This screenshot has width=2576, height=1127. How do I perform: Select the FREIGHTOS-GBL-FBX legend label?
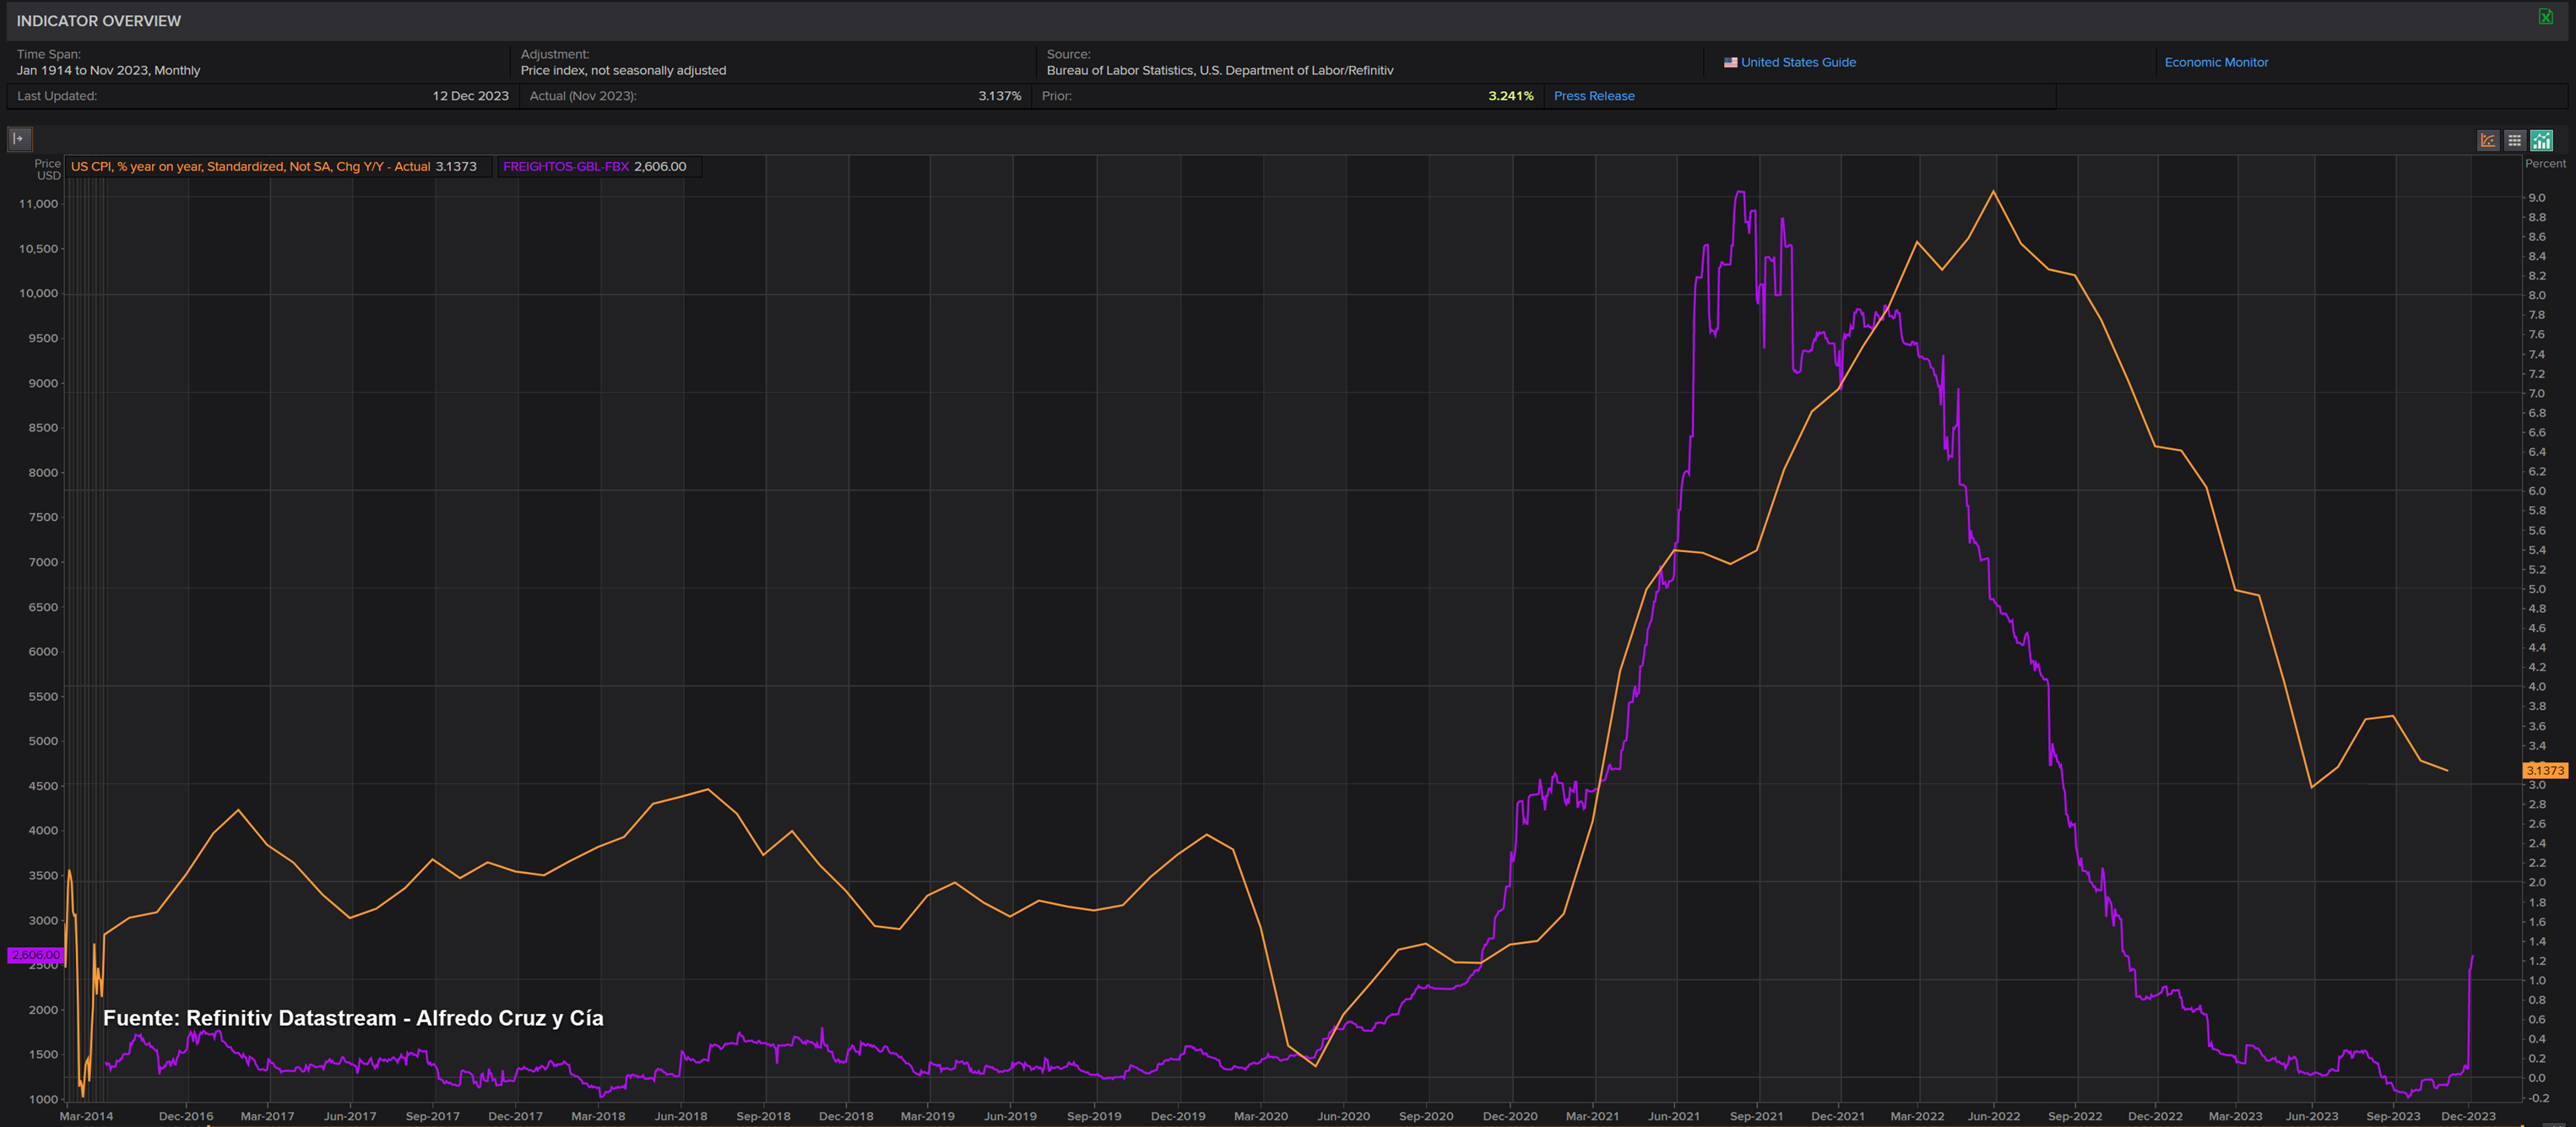(x=566, y=167)
